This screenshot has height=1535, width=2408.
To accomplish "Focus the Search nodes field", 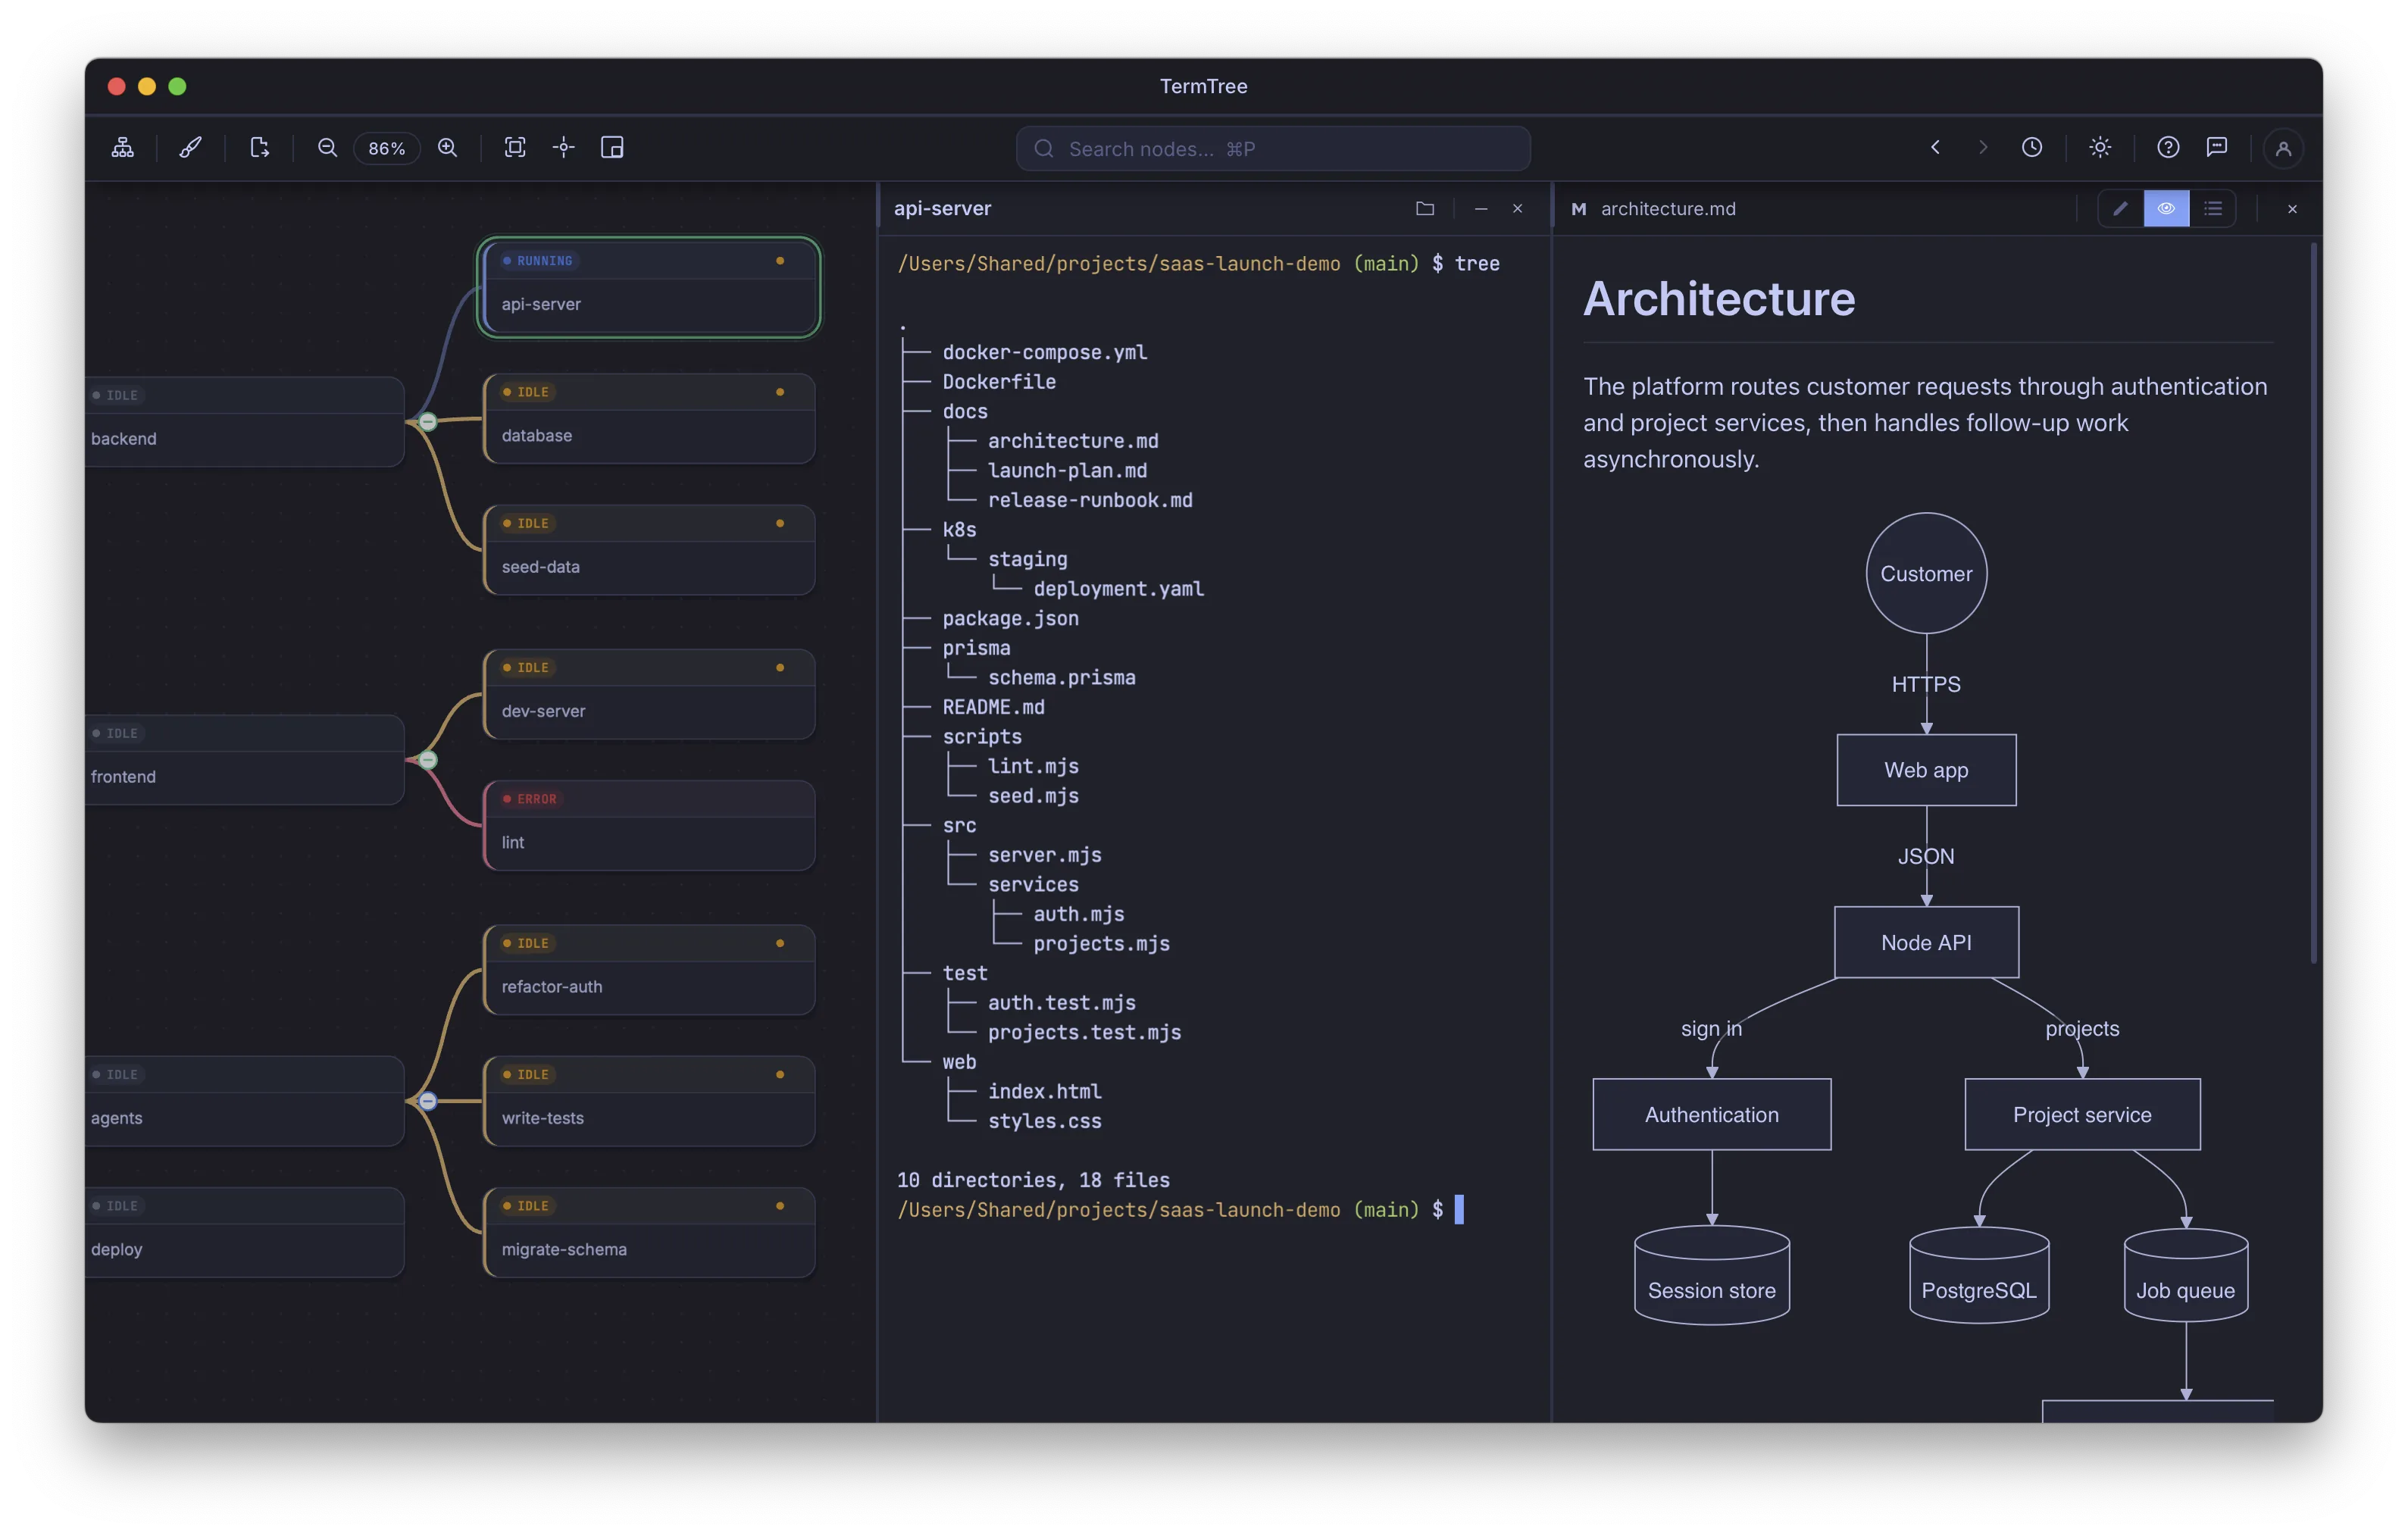I will [1273, 148].
